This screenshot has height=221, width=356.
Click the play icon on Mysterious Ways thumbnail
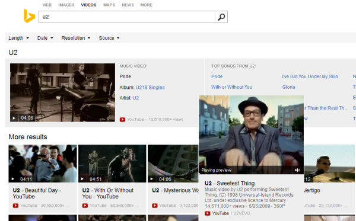click(152, 179)
